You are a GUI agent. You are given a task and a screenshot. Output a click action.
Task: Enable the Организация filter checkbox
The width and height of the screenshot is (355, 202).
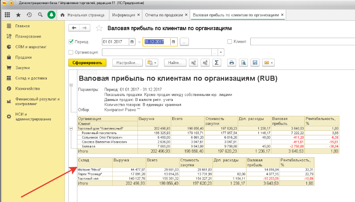[70, 53]
